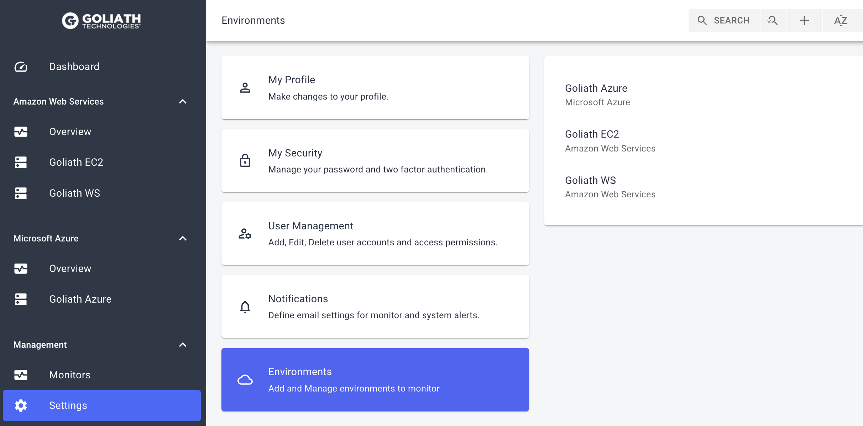
Task: Click the 'Manage your password' description text
Action: click(x=378, y=170)
